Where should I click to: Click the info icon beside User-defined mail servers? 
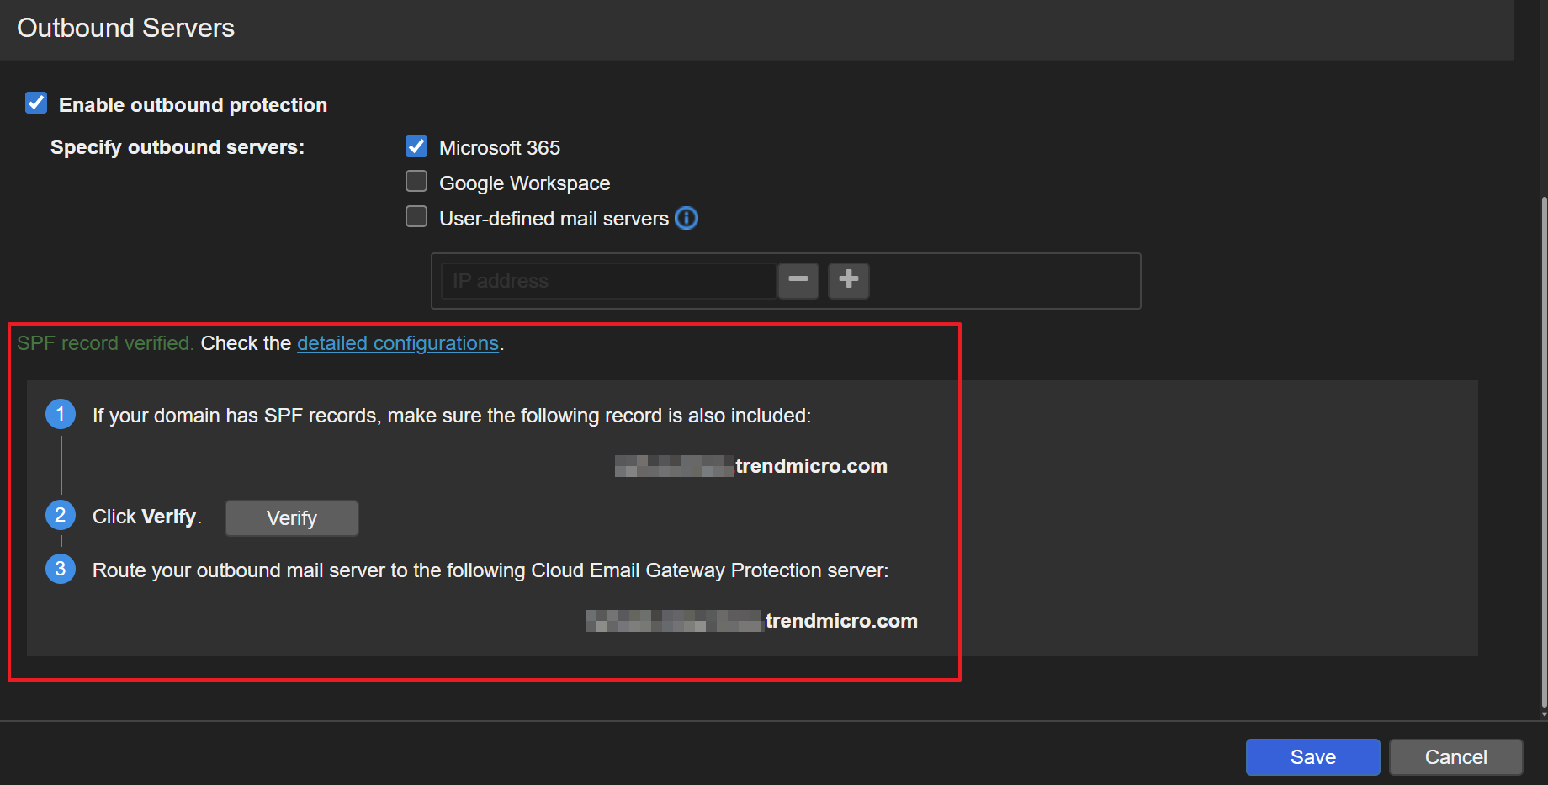687,219
